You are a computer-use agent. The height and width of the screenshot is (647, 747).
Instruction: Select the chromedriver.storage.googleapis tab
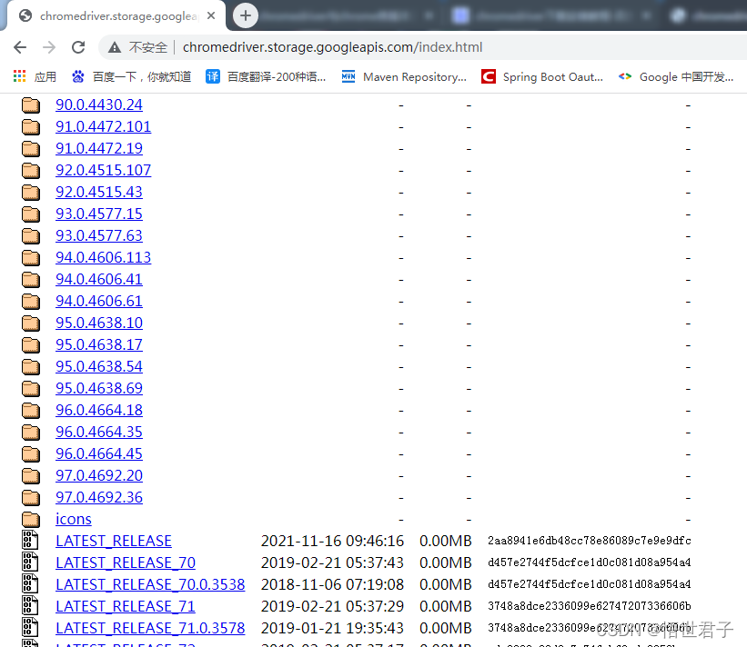[116, 15]
